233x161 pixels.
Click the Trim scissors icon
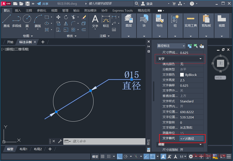coord(73,17)
